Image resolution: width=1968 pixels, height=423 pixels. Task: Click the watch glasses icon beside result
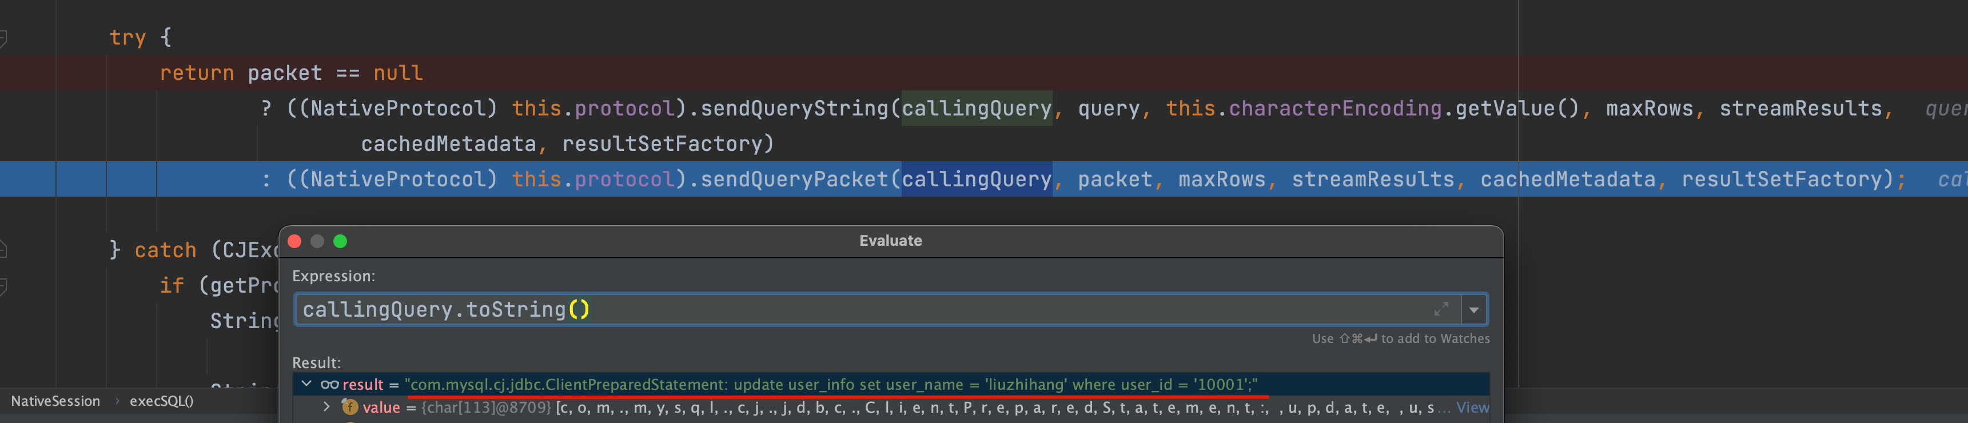[x=329, y=384]
